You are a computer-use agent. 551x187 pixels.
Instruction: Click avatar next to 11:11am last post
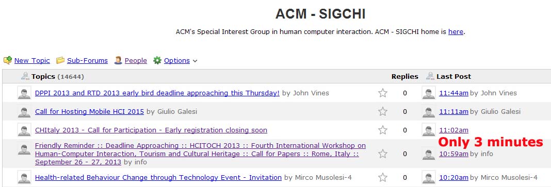coord(428,112)
